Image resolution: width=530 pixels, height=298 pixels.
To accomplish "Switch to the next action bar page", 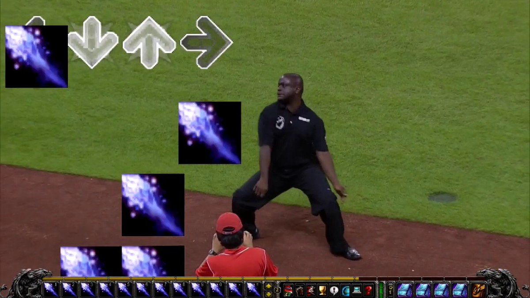I will point(269,294).
